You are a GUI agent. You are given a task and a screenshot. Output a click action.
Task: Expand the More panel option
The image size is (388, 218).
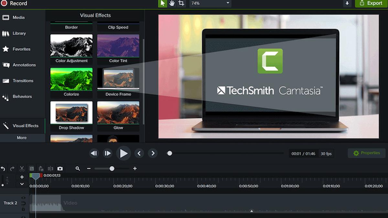[x=22, y=138]
